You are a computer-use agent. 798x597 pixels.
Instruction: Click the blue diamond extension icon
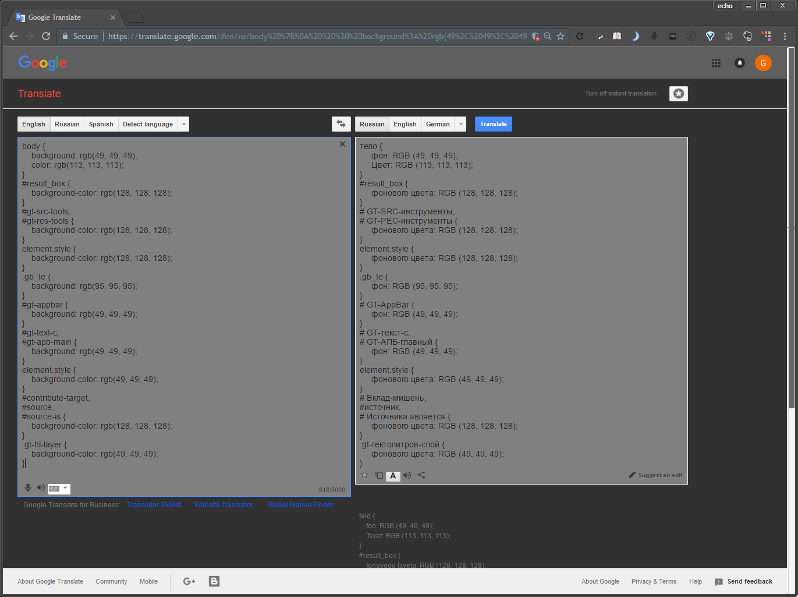(x=710, y=36)
